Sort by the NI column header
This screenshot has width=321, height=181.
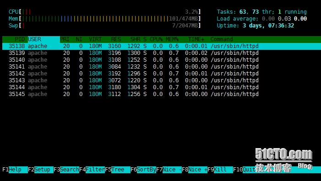click(x=79, y=39)
